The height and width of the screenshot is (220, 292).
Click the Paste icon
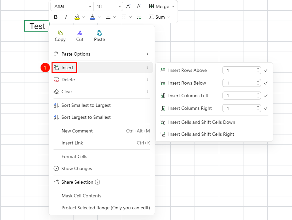tap(99, 33)
